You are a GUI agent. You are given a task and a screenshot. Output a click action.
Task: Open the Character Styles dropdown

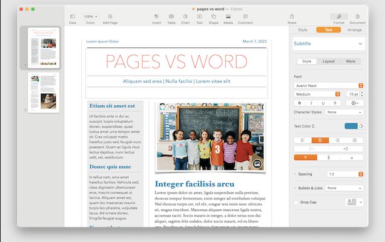(344, 112)
